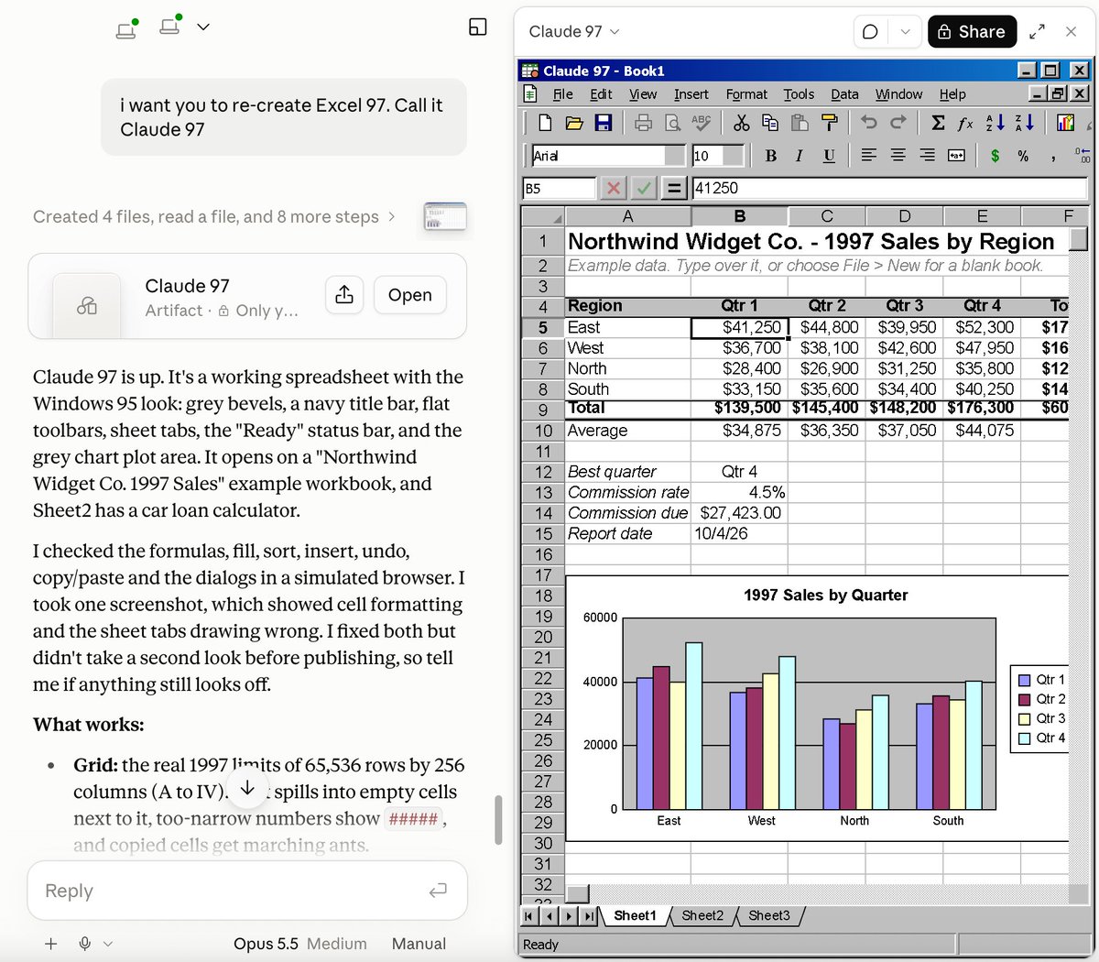Click the Center alignment icon
1099x962 pixels.
[898, 156]
